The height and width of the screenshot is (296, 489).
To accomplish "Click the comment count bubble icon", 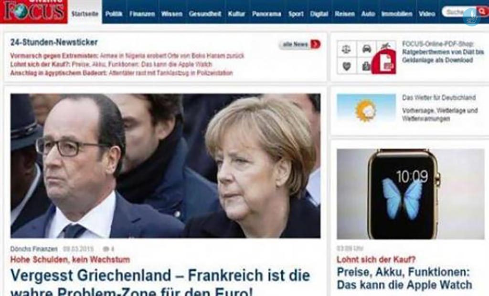I will (x=106, y=249).
